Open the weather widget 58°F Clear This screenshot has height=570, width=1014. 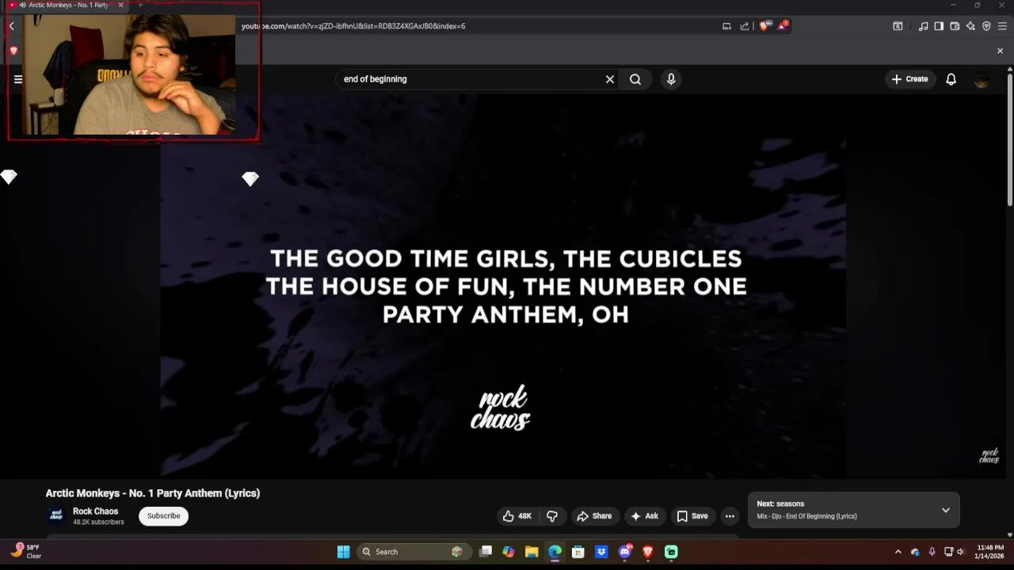pos(28,552)
